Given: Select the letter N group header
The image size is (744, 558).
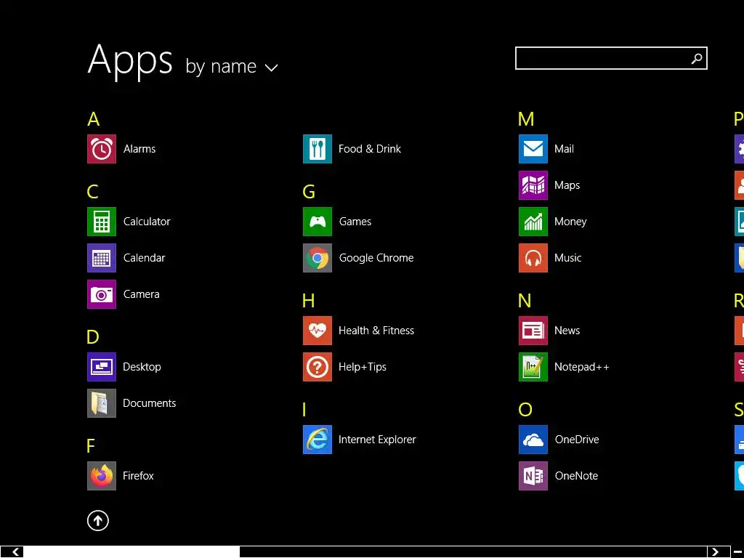Looking at the screenshot, I should tap(525, 301).
